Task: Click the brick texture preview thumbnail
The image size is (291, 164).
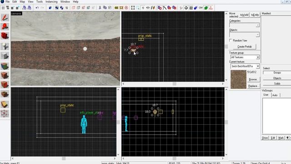Action: point(238,79)
